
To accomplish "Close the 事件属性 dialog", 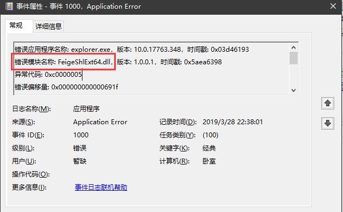I will [x=333, y=6].
